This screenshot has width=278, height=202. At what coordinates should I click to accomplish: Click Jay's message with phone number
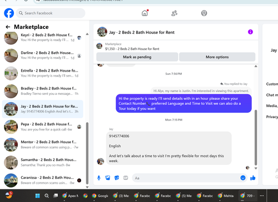pos(169,148)
